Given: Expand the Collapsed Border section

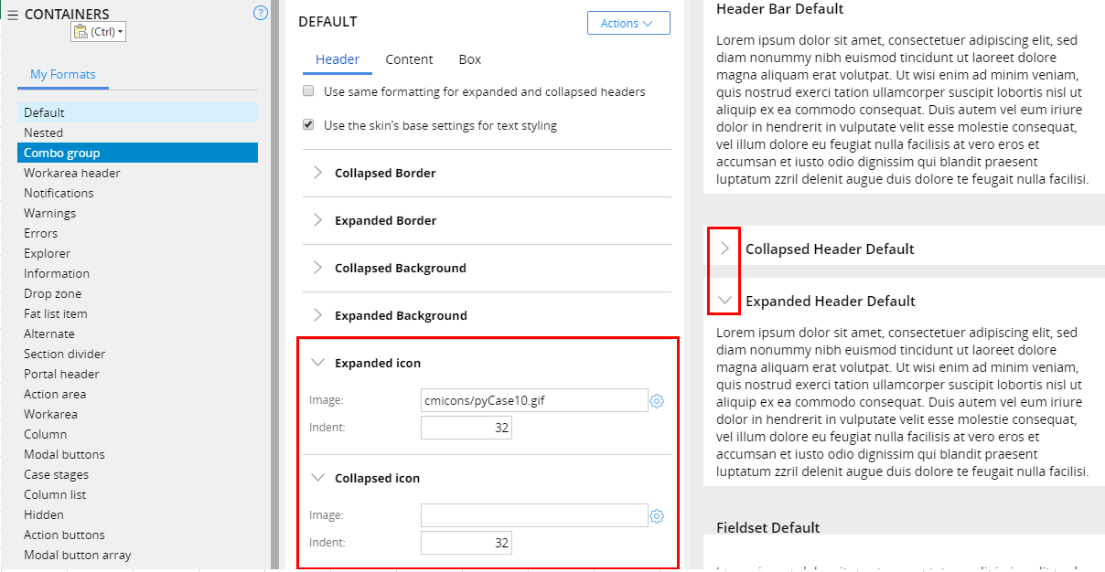Looking at the screenshot, I should [x=317, y=173].
